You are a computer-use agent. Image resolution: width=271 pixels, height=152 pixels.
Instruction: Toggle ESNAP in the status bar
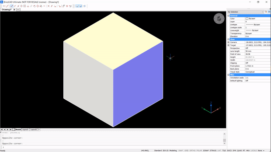click(x=206, y=150)
